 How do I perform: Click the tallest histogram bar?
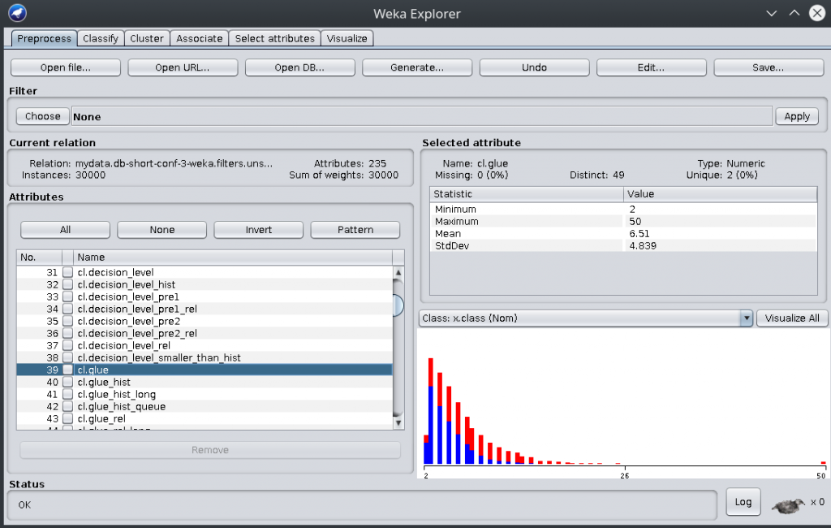pyautogui.click(x=431, y=411)
